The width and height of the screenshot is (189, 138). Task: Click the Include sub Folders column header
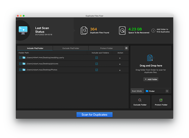tap(100, 53)
